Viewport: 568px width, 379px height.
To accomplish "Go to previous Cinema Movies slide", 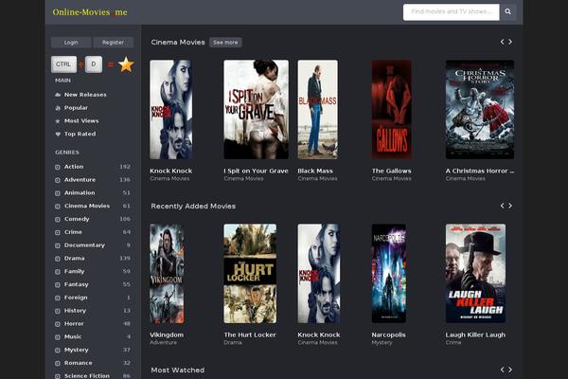I will pos(502,42).
